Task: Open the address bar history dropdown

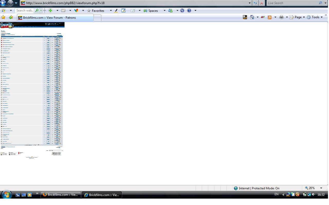Action: [x=249, y=3]
